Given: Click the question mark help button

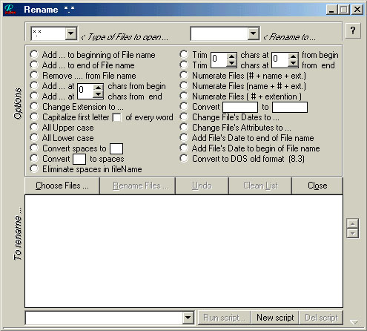Looking at the screenshot, I should (353, 30).
